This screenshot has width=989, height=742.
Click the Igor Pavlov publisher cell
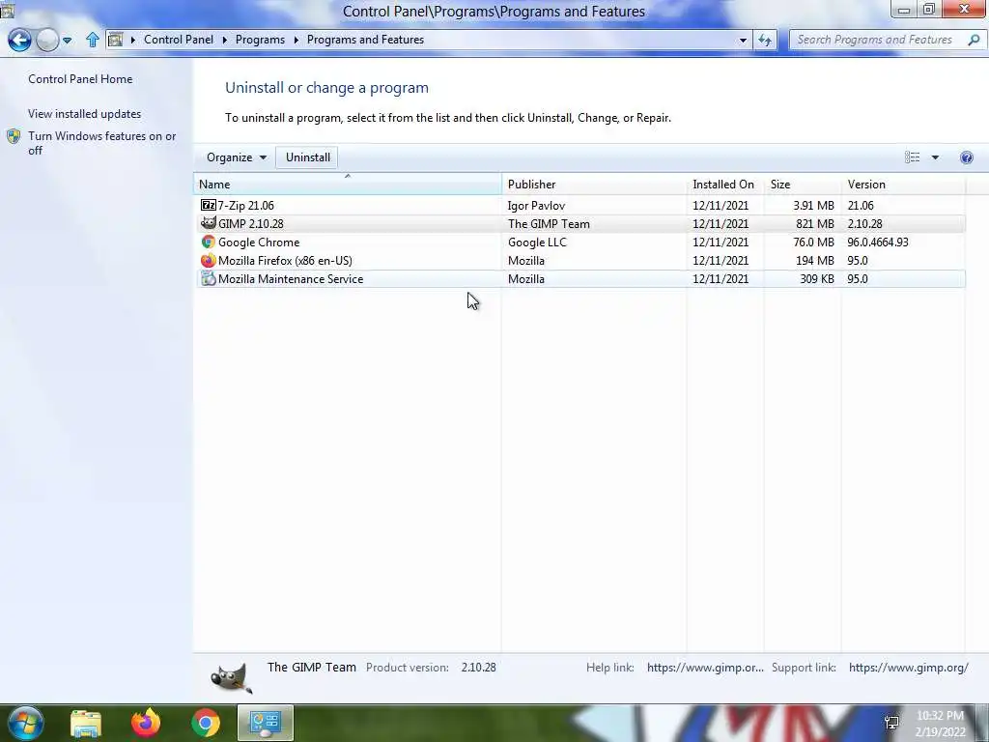[536, 206]
